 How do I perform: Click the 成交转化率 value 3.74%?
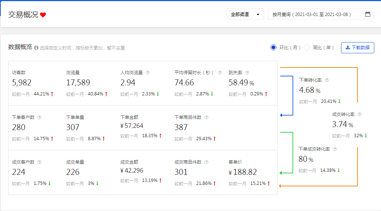tap(343, 125)
